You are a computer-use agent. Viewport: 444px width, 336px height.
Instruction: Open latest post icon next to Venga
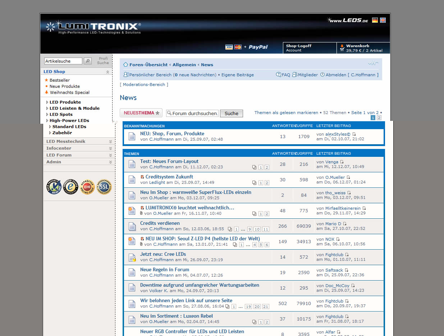tap(342, 162)
